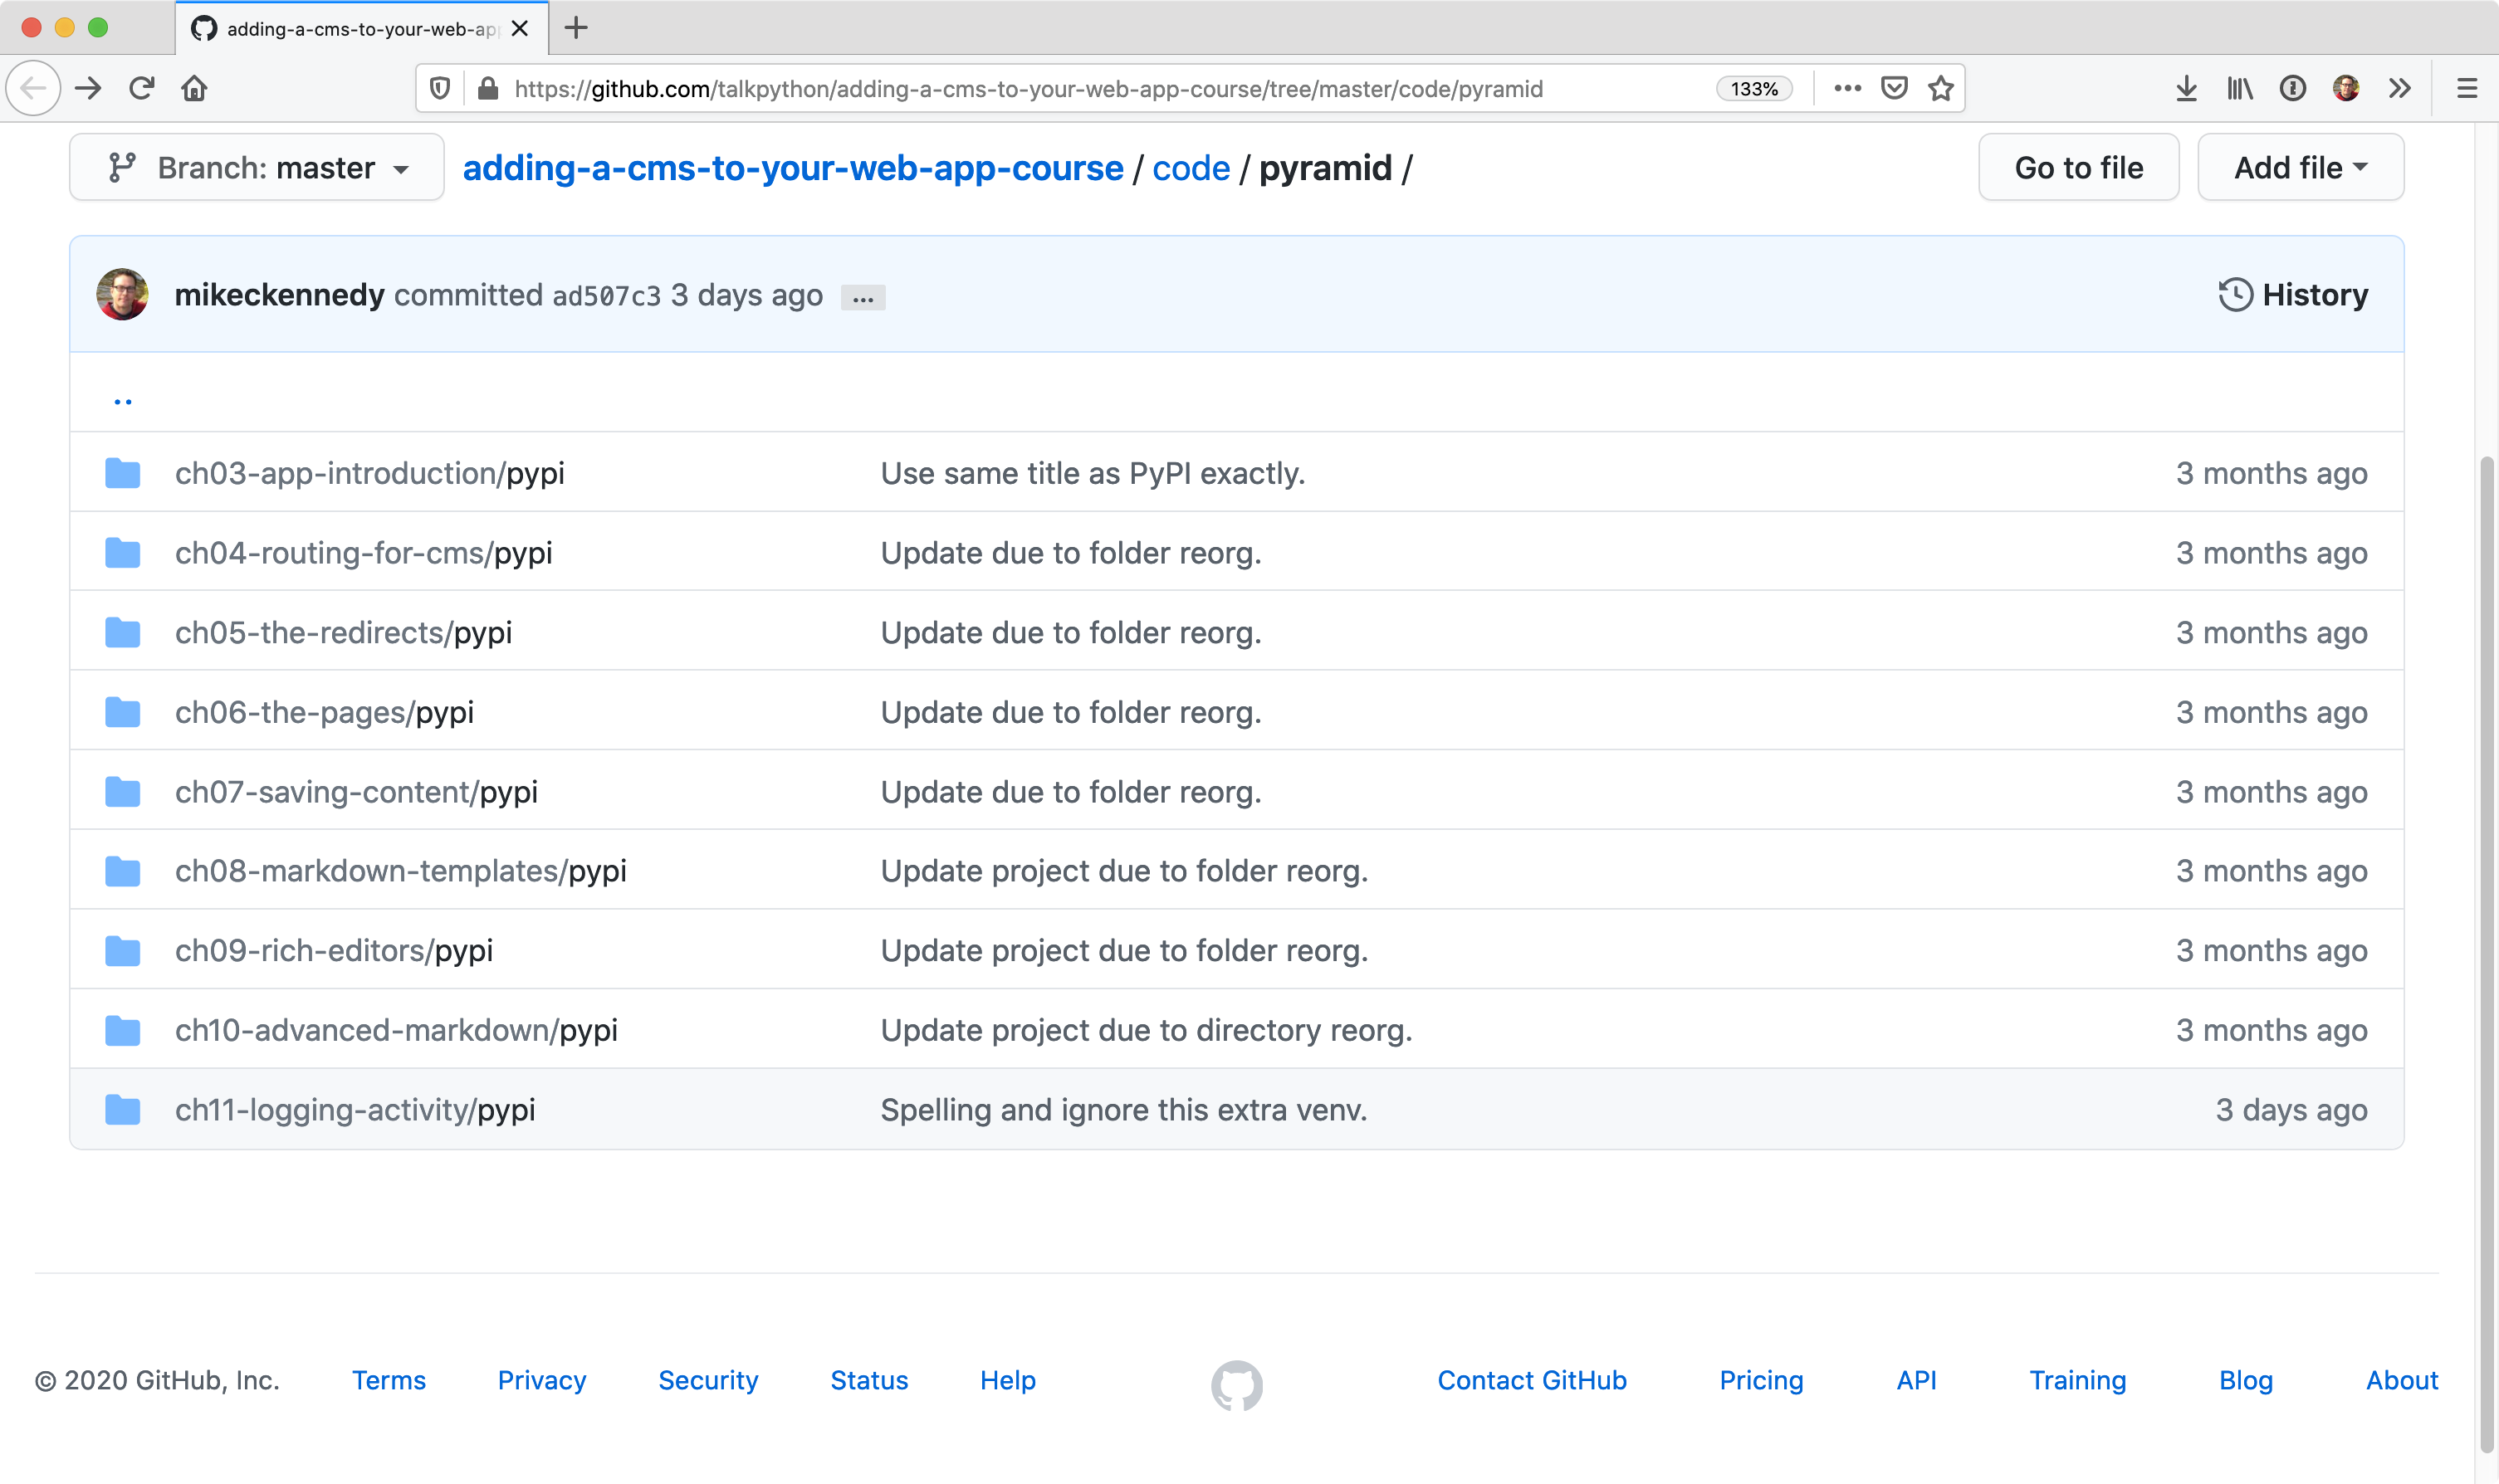Go back with the browser back arrow
The width and height of the screenshot is (2499, 1484).
(33, 88)
